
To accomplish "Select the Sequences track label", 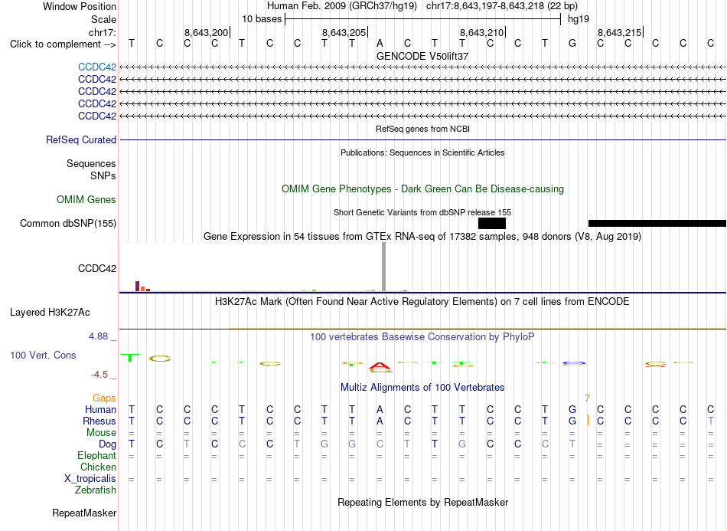I will click(x=91, y=163).
